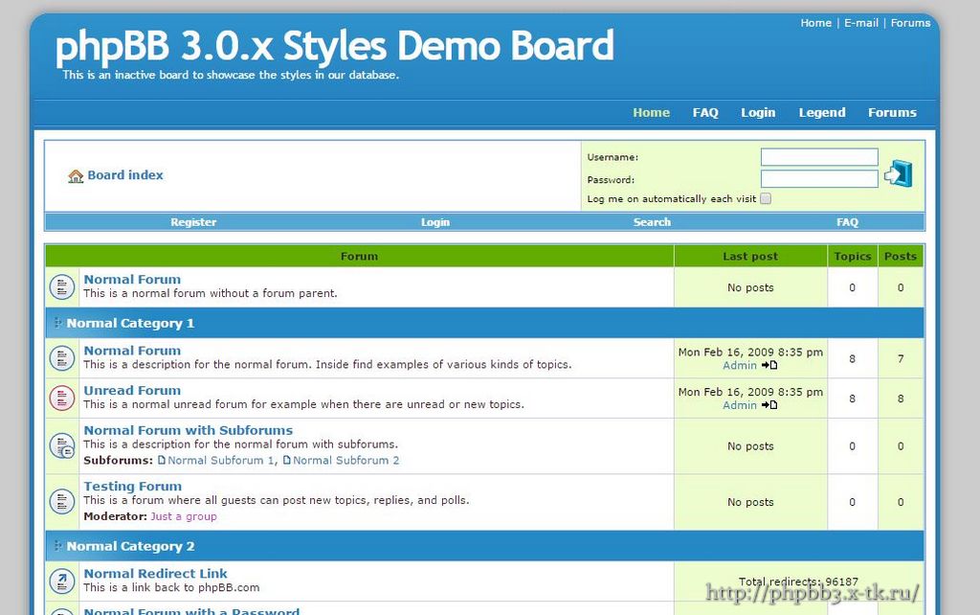Select Register in the light-blue sub-menu bar
Screen dimensions: 980x615
(x=193, y=222)
